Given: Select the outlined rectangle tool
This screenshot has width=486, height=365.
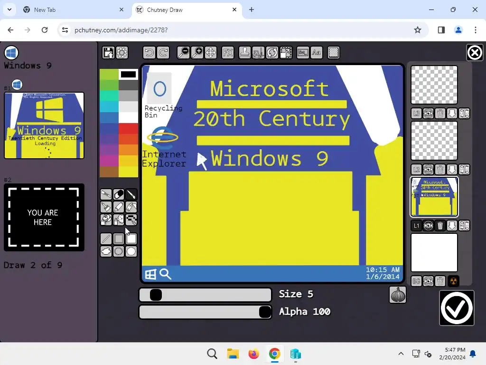Looking at the screenshot, I should click(x=118, y=239).
